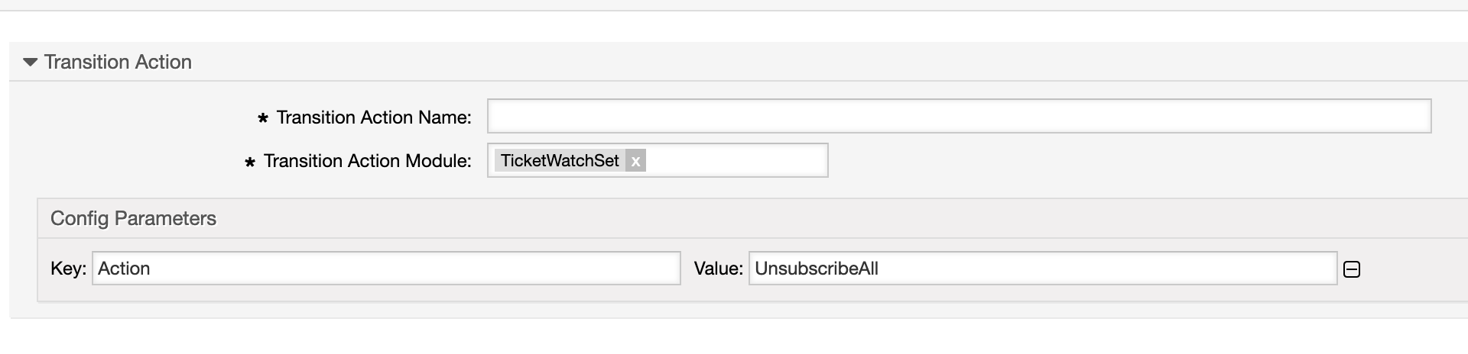Click asterisk beside Transition Action Module
This screenshot has height=354, width=1468.
pos(249,162)
